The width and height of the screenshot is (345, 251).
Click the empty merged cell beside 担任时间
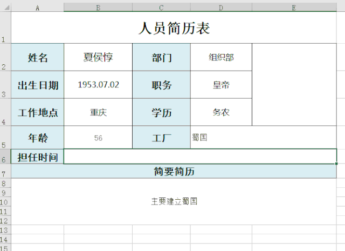tap(200, 157)
